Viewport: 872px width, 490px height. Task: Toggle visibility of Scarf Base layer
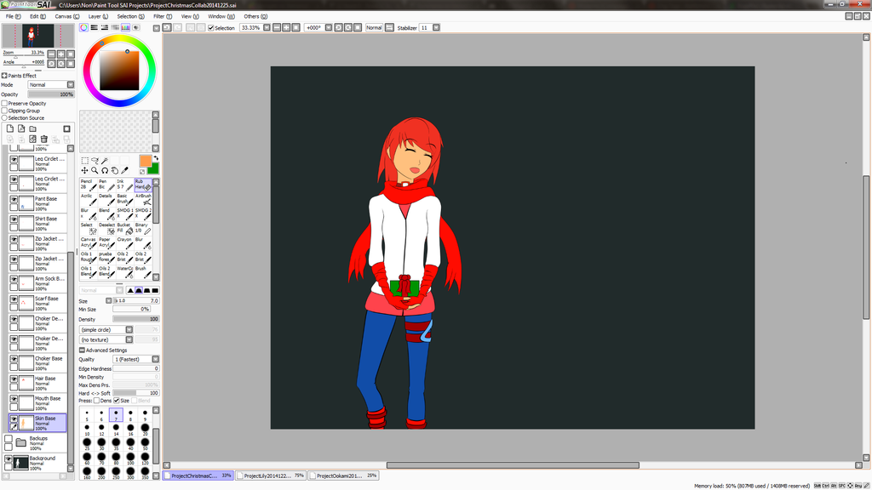[14, 300]
